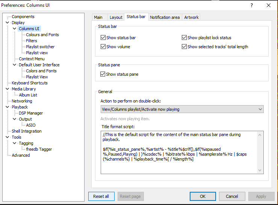Disable the Show volume checkbox
The width and height of the screenshot is (278, 205).
coord(103,47)
